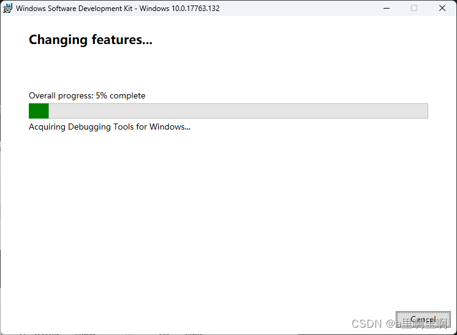Cancel the SDK feature installation

pos(423,319)
